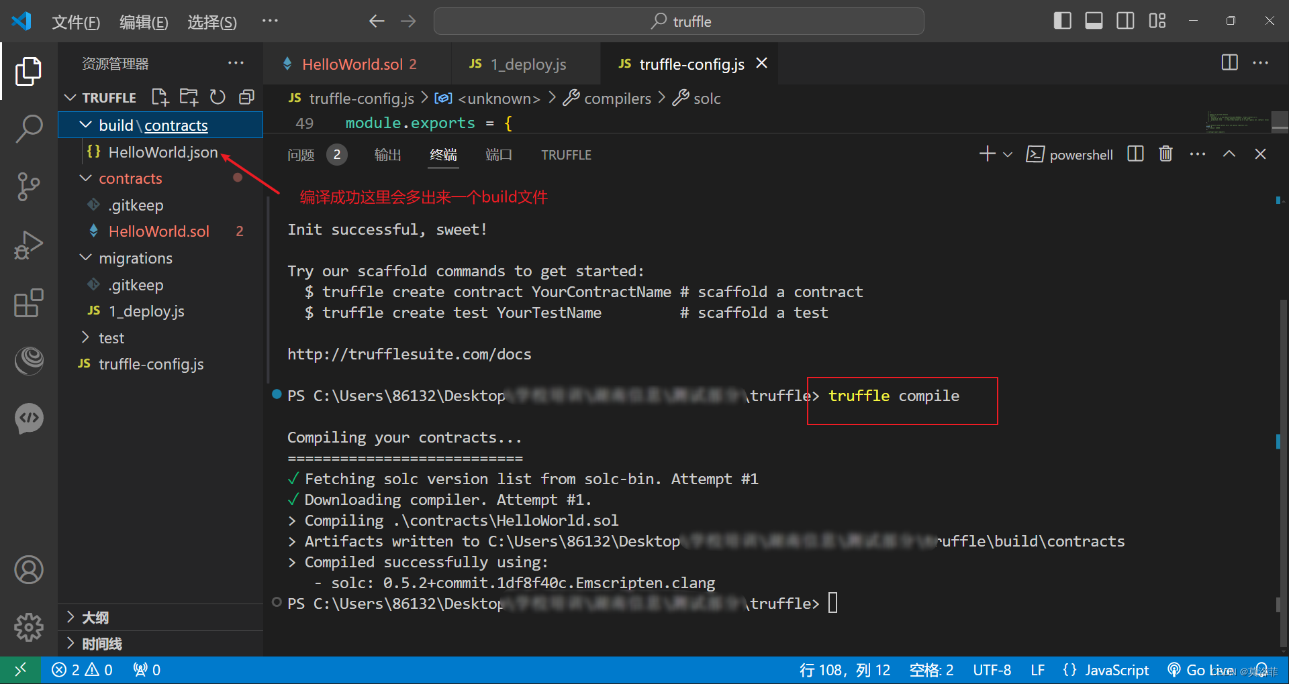Open the chat code sidebar icon

[28, 418]
